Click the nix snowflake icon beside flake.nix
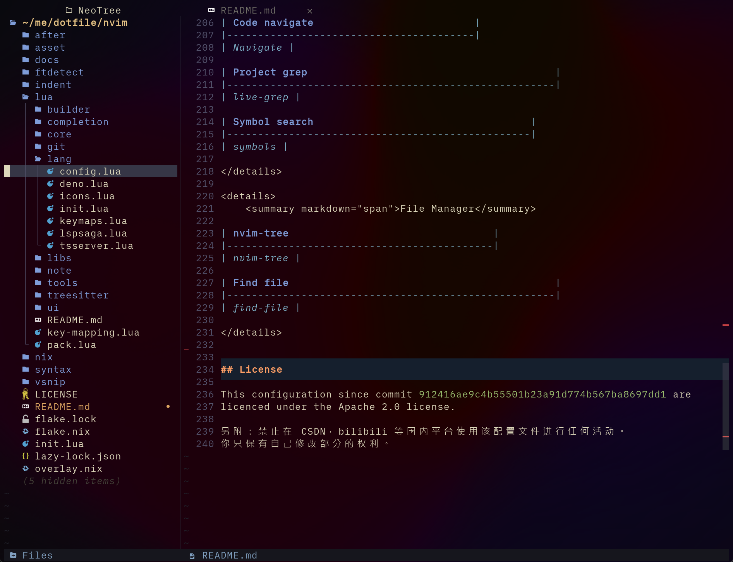 (26, 431)
